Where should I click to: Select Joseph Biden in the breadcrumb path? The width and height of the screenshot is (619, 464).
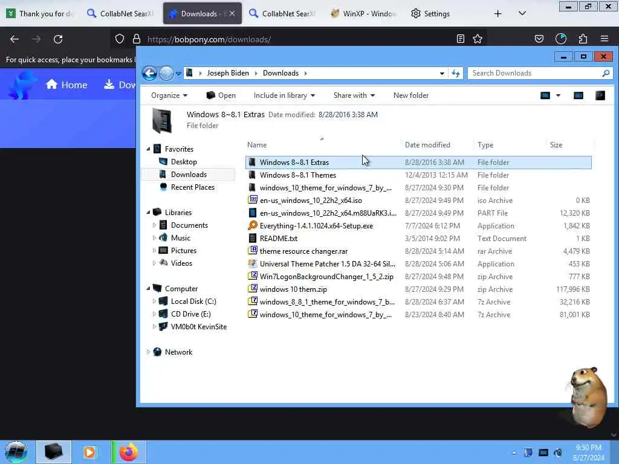click(228, 73)
